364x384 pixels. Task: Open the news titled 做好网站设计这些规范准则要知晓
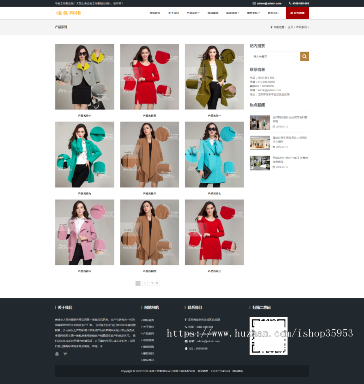(290, 119)
